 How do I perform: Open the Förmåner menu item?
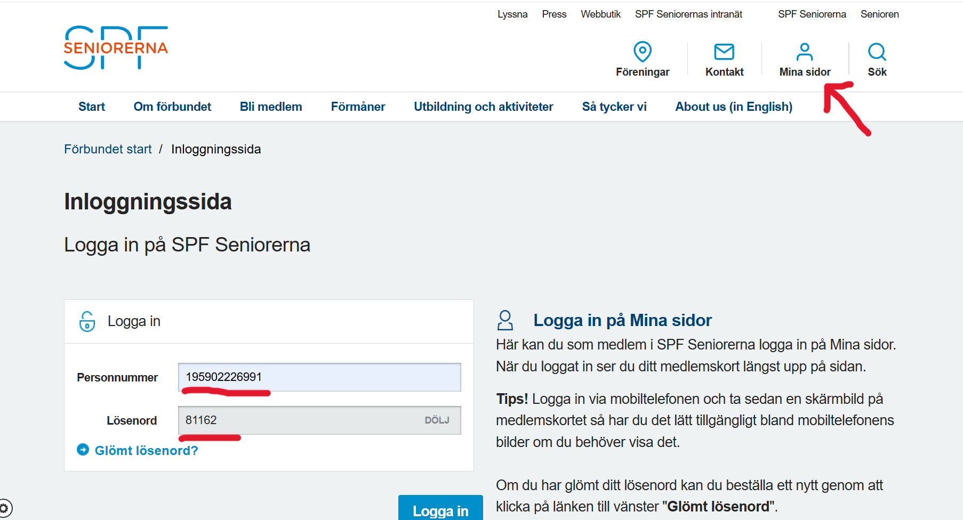358,107
